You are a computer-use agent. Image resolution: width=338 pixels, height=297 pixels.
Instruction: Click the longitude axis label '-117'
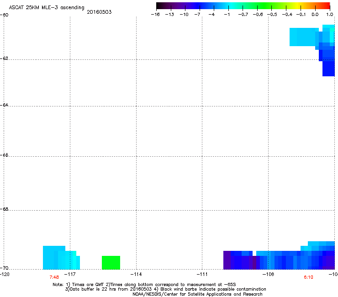click(70, 274)
